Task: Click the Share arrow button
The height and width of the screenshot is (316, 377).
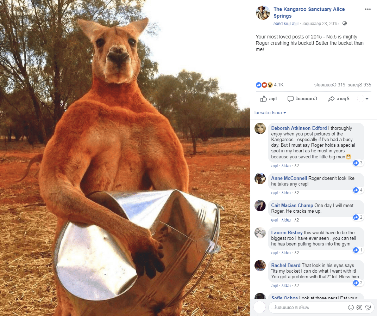Action: coord(339,99)
